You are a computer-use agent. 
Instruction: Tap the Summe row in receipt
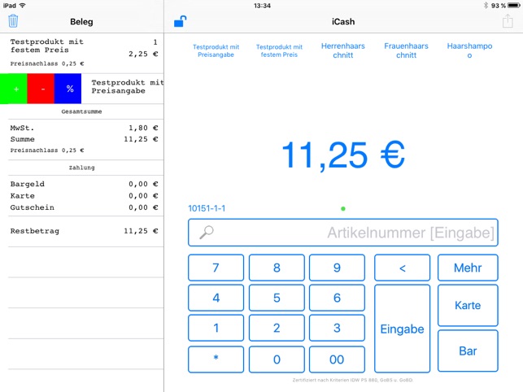pyautogui.click(x=84, y=139)
